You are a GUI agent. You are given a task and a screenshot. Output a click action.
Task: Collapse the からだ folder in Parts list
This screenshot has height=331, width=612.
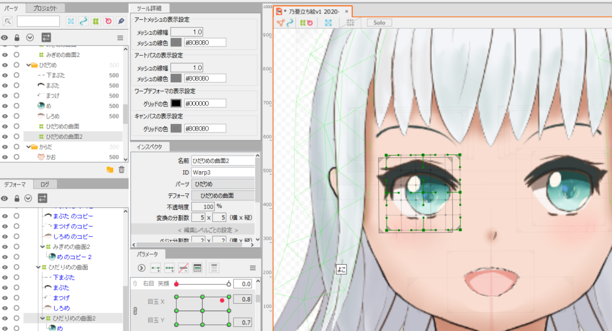[x=28, y=147]
